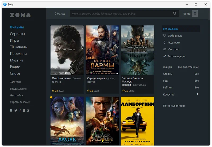
Task: Select Избранные in filter list
Action: coord(175,36)
